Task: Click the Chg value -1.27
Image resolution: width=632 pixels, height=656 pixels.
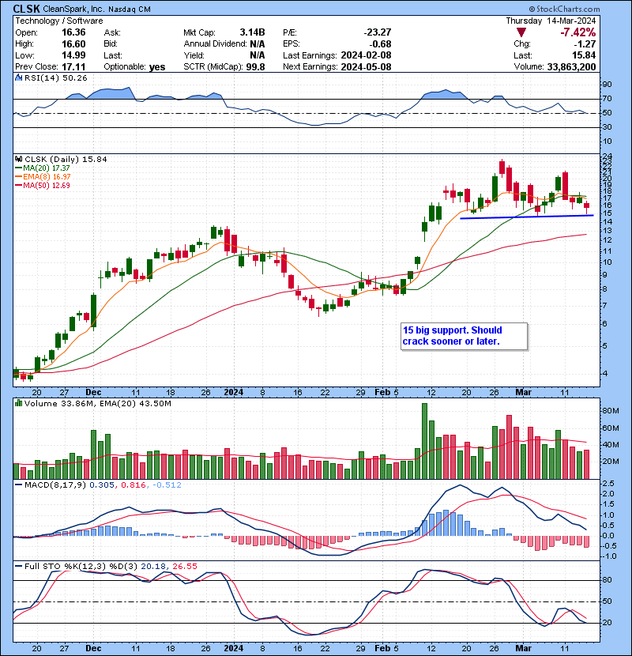Action: pos(585,44)
